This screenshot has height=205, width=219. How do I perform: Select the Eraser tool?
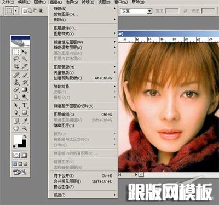click(16, 89)
